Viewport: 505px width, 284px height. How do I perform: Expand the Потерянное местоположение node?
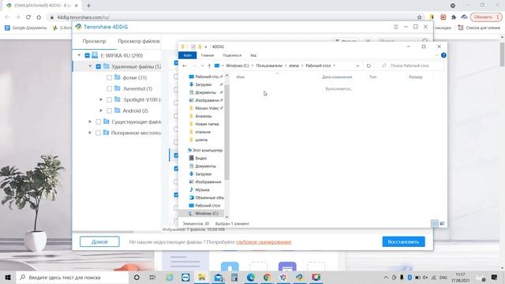(x=90, y=133)
